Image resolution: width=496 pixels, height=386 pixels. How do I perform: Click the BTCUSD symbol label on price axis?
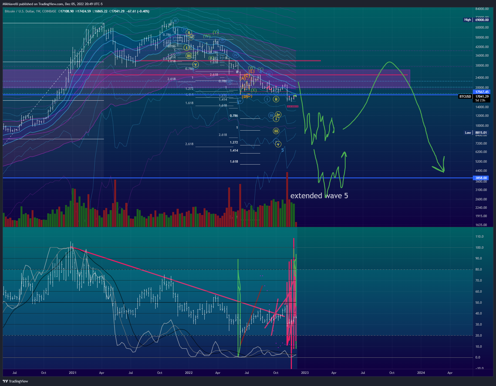click(x=465, y=97)
